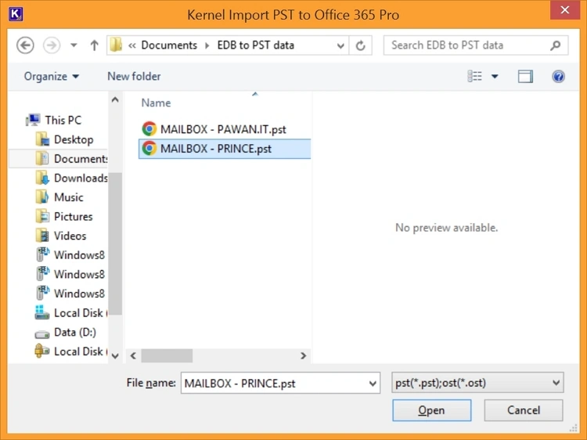Image resolution: width=587 pixels, height=440 pixels.
Task: Click the Chrome icon of PRINCE.pst
Action: pos(149,149)
